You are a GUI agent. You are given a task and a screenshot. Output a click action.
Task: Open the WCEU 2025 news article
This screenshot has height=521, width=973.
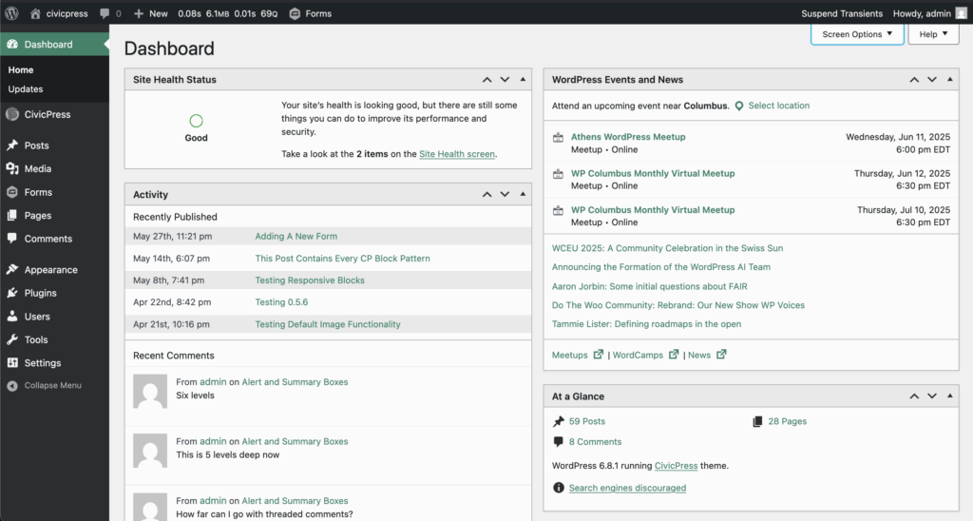pos(667,248)
